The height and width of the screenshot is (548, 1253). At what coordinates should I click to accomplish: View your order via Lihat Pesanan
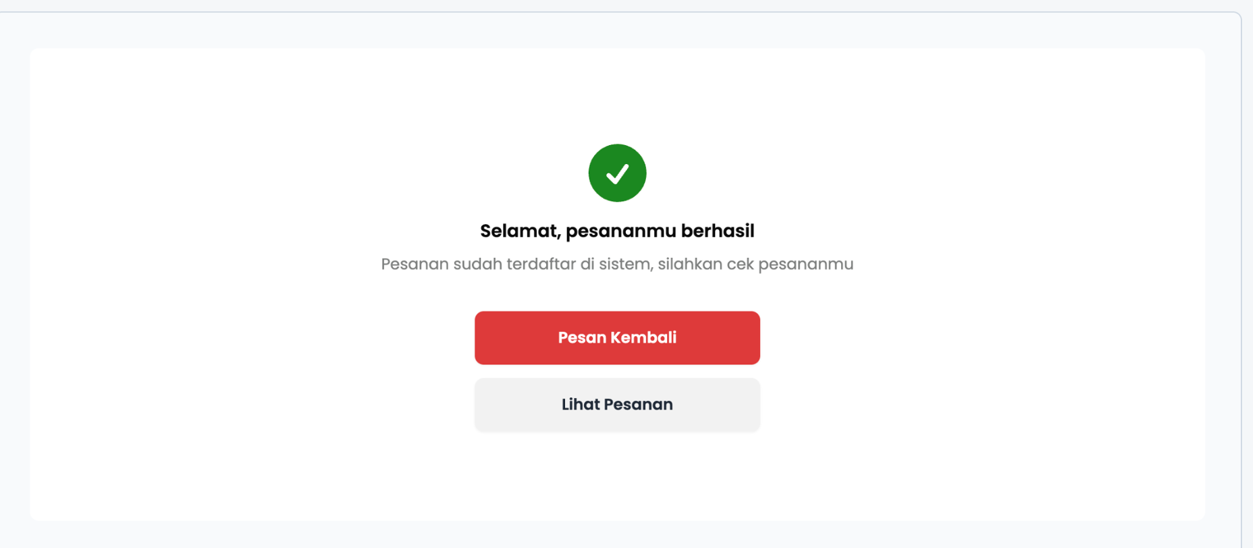(x=617, y=404)
